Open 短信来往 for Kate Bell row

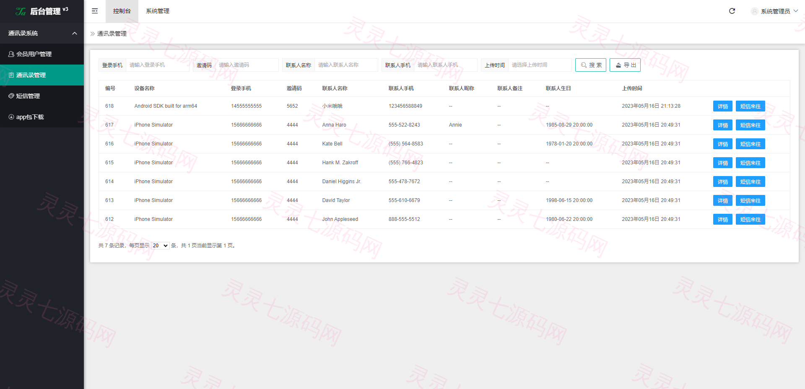(750, 144)
